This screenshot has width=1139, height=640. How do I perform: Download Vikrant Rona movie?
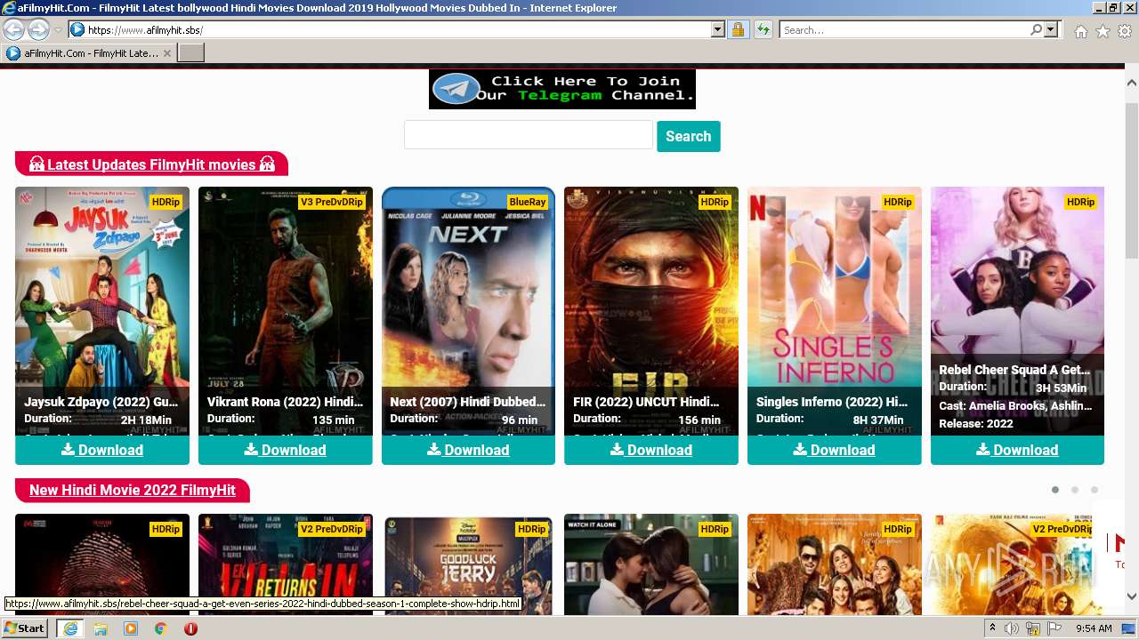286,450
